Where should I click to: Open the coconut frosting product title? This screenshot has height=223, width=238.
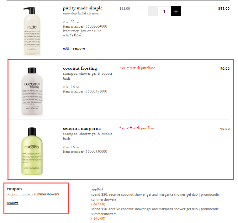80,68
